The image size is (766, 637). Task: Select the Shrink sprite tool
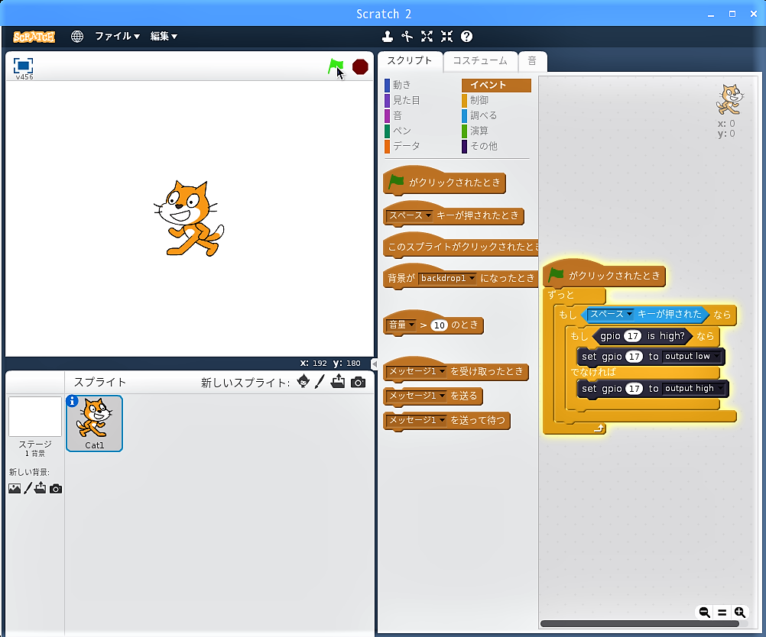[446, 36]
